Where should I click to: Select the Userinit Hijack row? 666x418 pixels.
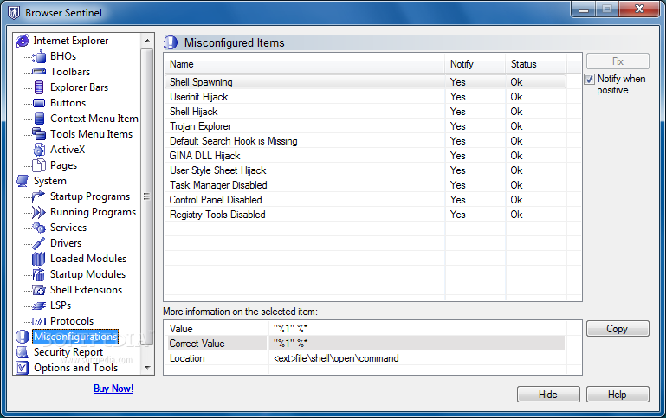365,97
